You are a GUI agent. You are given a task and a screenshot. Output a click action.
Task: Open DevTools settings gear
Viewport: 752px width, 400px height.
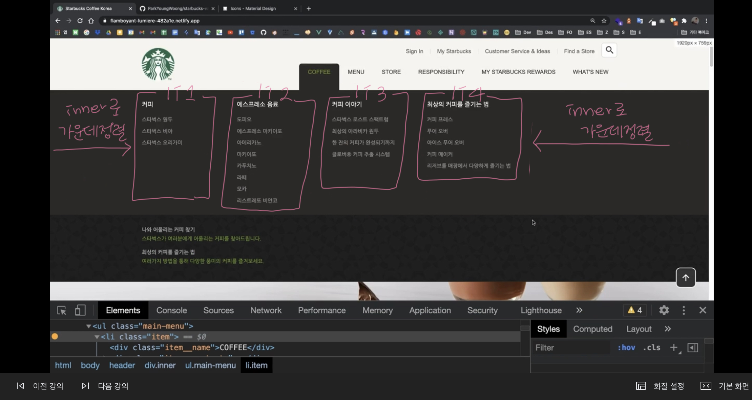click(x=664, y=310)
